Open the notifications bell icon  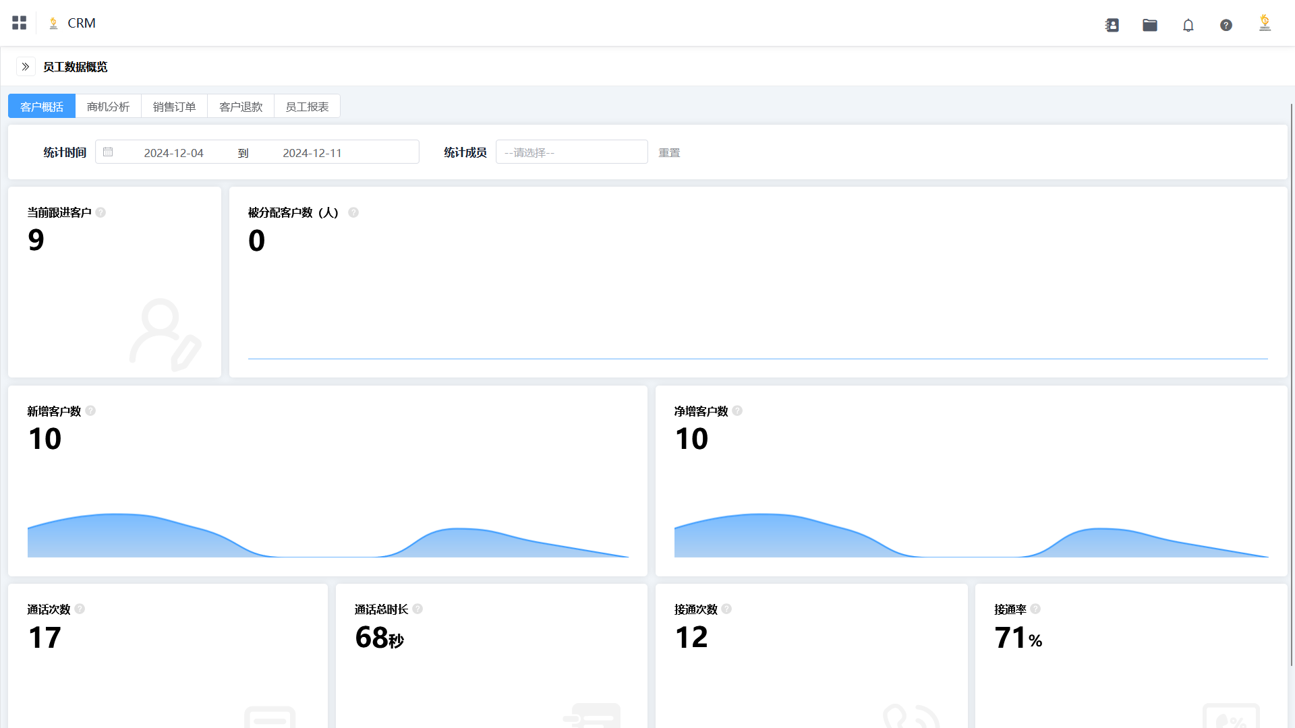point(1188,25)
